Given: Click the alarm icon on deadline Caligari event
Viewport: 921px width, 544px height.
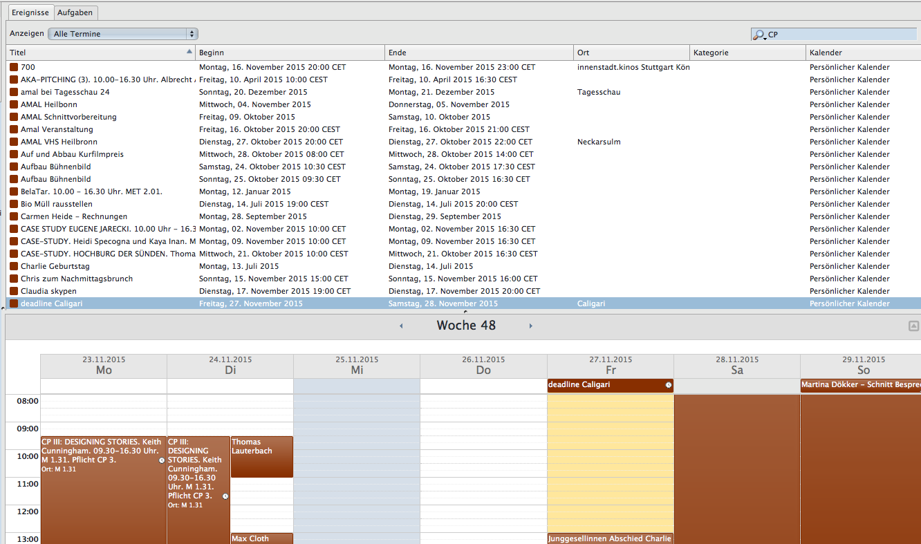Looking at the screenshot, I should click(669, 385).
